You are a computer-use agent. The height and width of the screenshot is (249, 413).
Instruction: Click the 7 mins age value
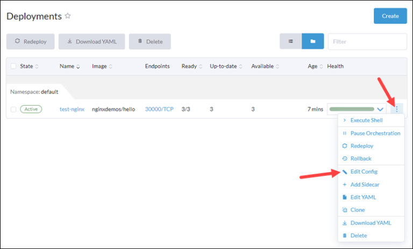(x=315, y=109)
